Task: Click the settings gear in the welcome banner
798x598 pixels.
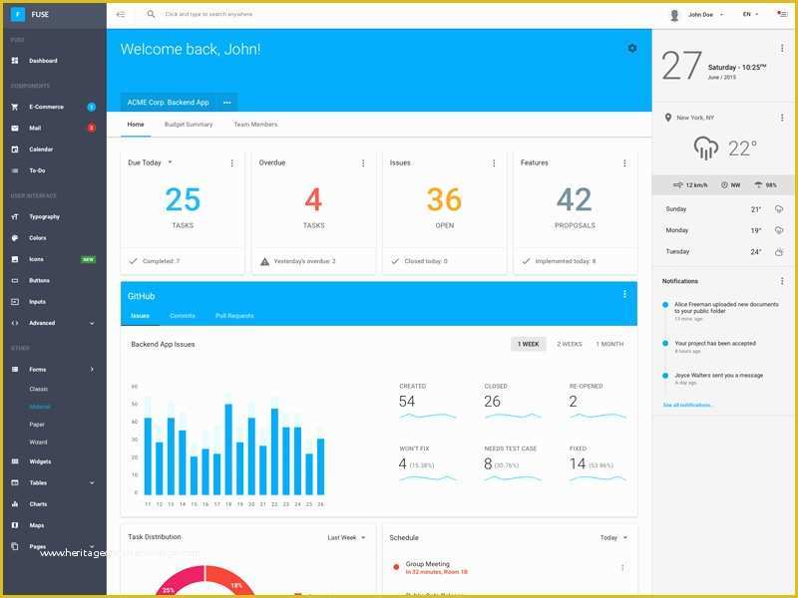Action: pyautogui.click(x=632, y=48)
